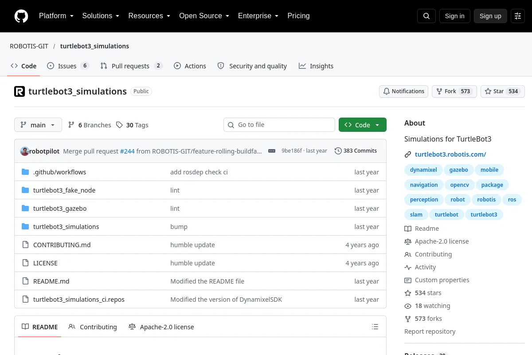Open the search magnifier in header
Image resolution: width=532 pixels, height=355 pixels.
(426, 16)
